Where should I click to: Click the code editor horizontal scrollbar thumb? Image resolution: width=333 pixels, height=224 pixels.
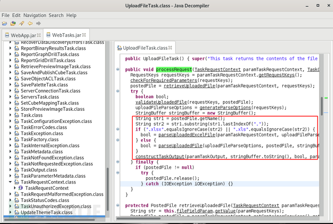139,218
